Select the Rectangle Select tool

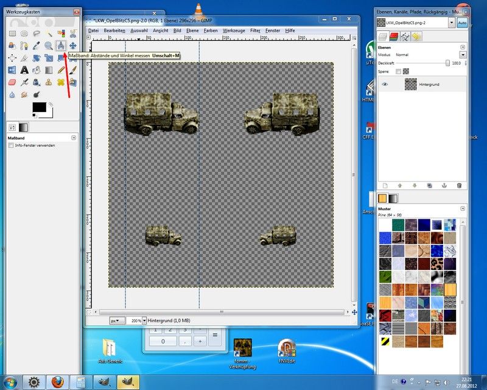13,34
